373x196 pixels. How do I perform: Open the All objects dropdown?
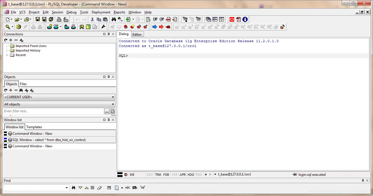(x=59, y=104)
